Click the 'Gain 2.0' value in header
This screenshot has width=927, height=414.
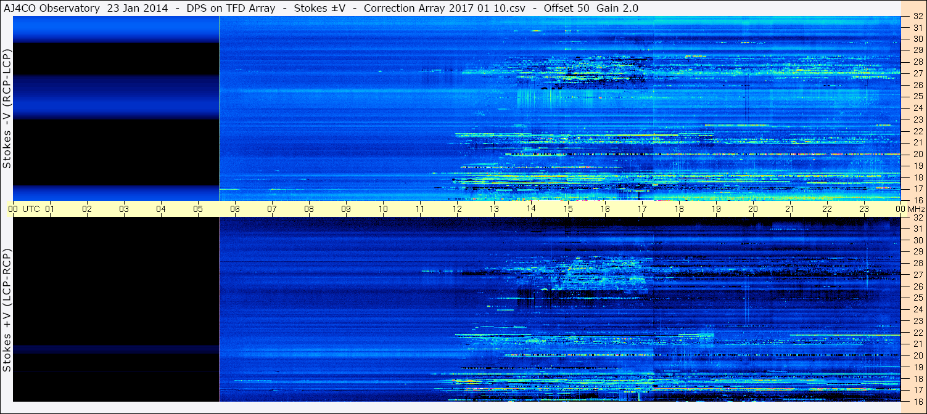[619, 8]
